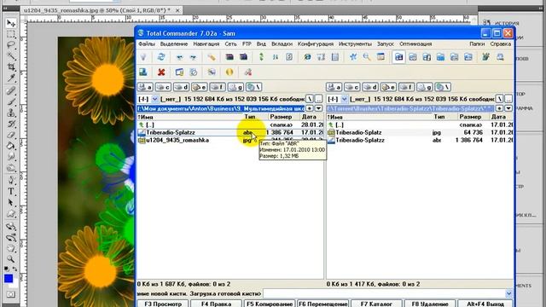Click the F8 Удаление button
This screenshot has width=546, height=307.
430,304
